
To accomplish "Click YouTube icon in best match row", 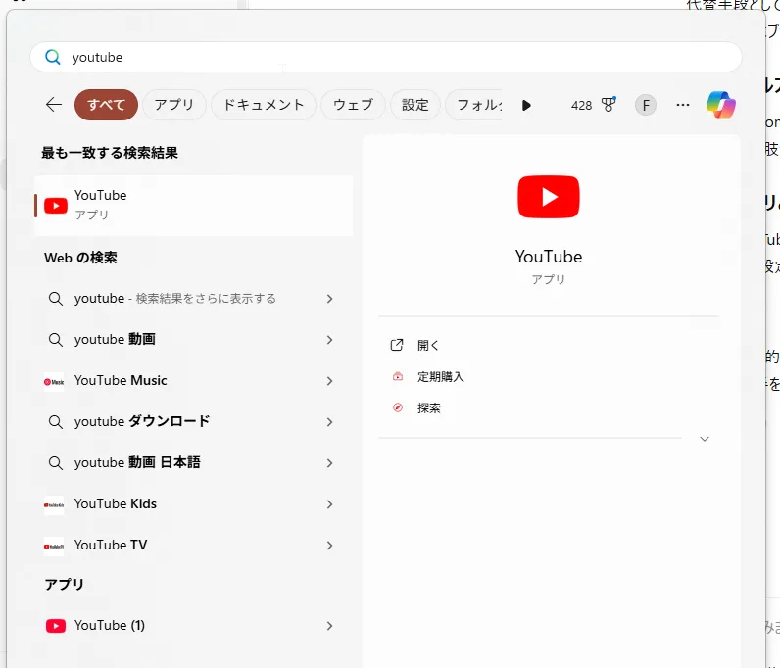I will pyautogui.click(x=56, y=206).
